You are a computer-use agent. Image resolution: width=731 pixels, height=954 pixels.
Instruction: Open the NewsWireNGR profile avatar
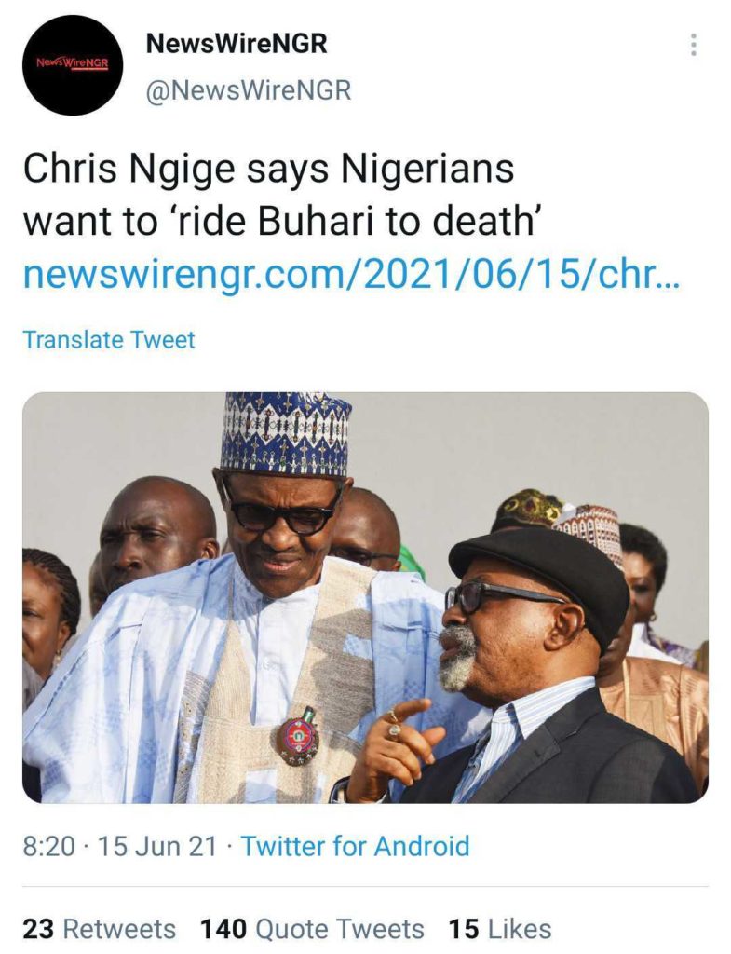[x=72, y=66]
